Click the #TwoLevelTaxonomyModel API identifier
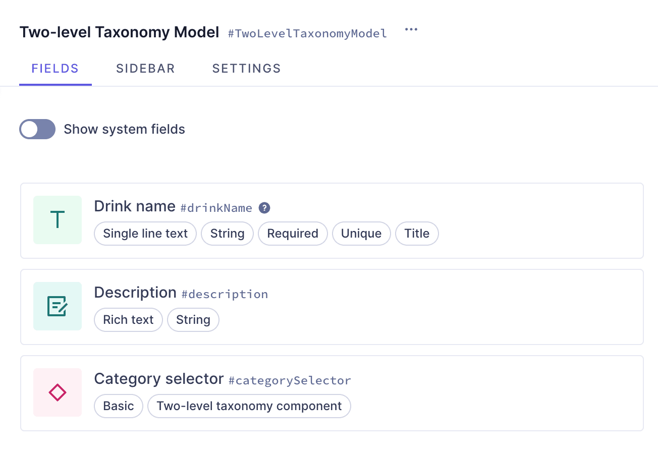658x455 pixels. (x=307, y=33)
